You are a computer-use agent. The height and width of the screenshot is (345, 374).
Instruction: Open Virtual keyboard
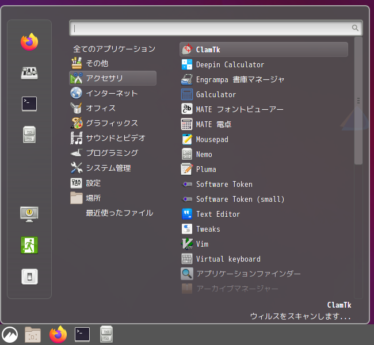(264, 259)
